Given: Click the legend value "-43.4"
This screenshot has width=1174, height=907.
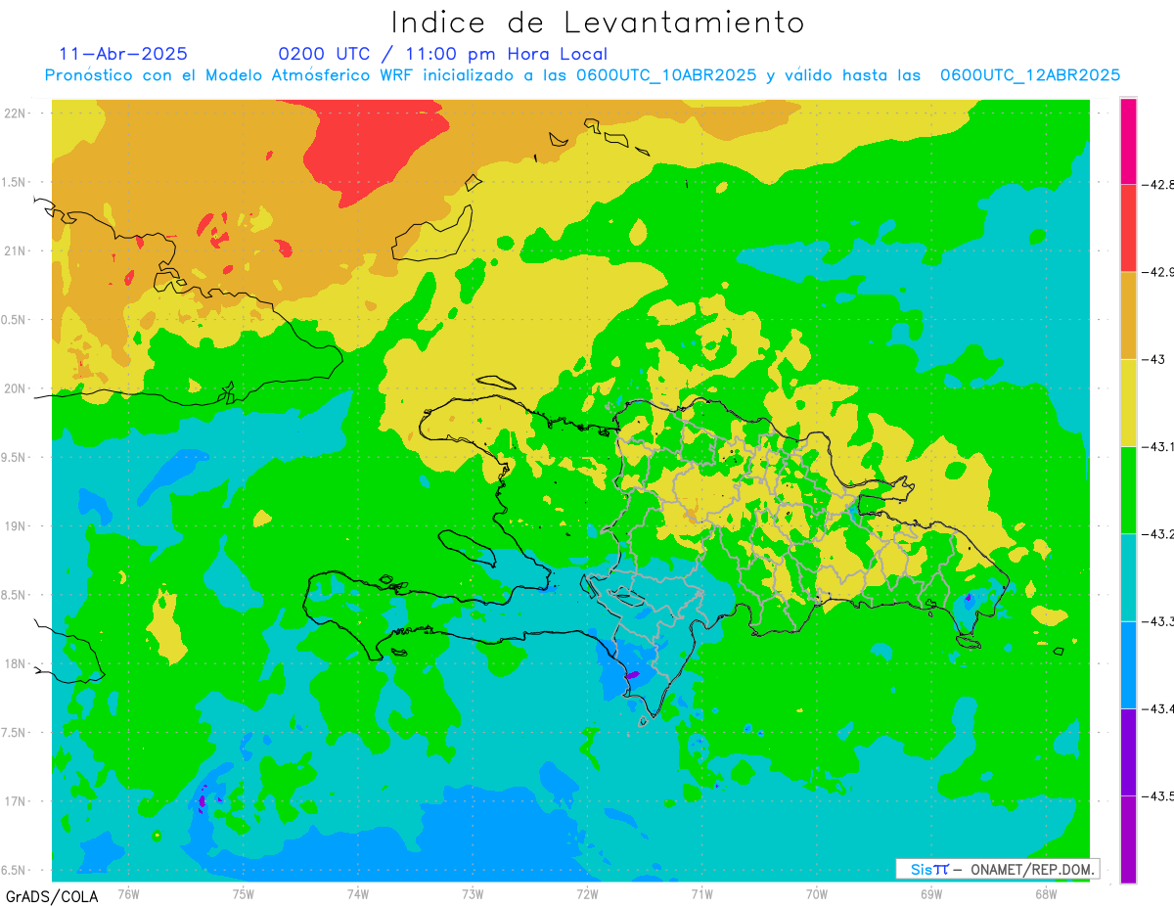Looking at the screenshot, I should pos(1159,708).
